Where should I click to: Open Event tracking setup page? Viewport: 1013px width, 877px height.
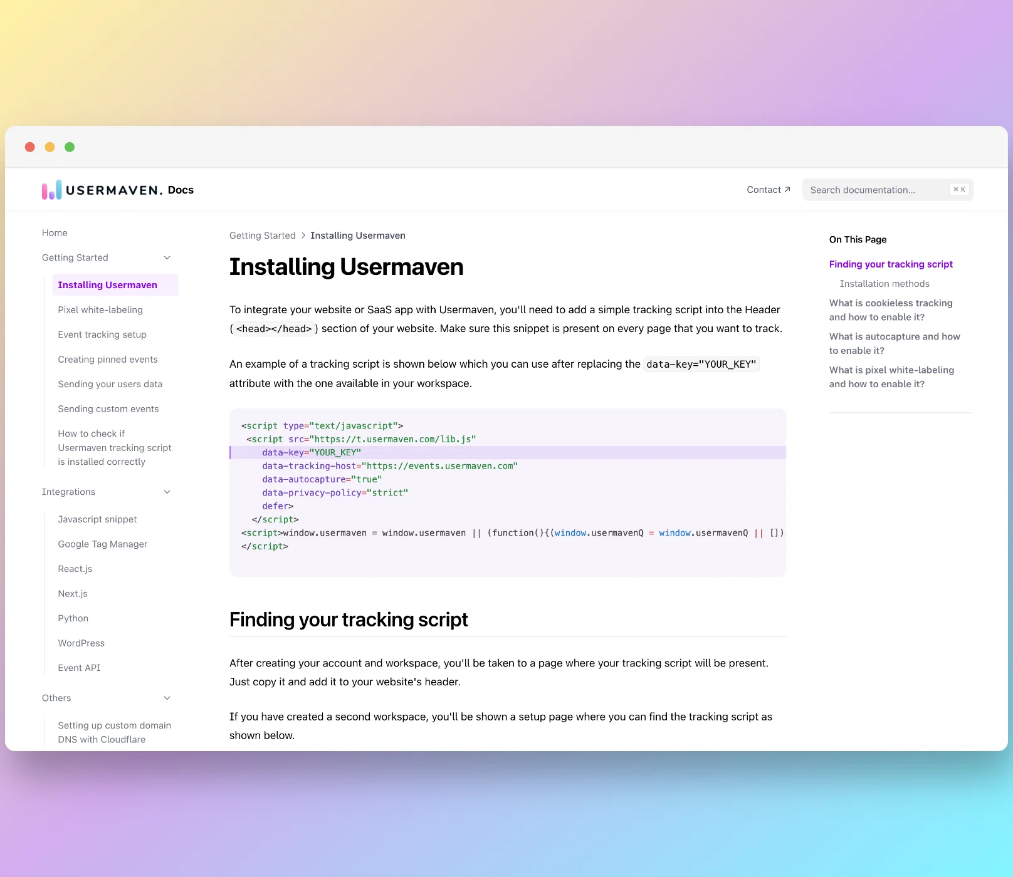pyautogui.click(x=102, y=335)
